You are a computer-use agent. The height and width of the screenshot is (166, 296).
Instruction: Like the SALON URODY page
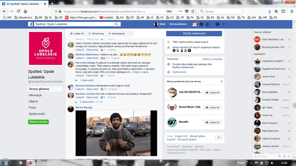pyautogui.click(x=212, y=93)
